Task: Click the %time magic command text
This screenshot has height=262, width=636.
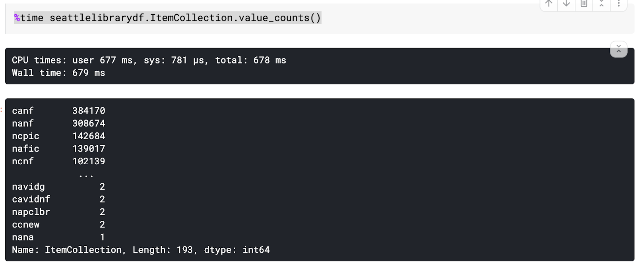Action: [29, 18]
